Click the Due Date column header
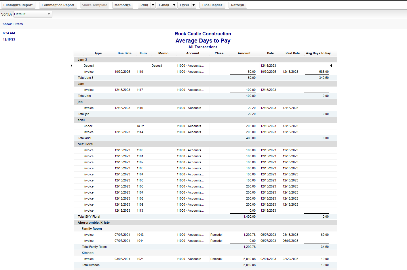407x270 pixels. coord(124,53)
